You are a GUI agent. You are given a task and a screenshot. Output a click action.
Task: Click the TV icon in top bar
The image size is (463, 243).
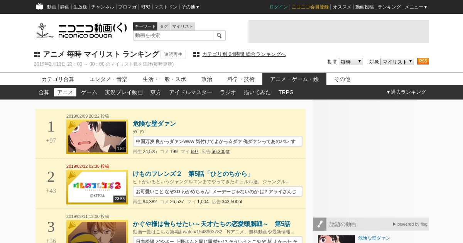39,7
